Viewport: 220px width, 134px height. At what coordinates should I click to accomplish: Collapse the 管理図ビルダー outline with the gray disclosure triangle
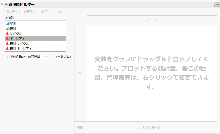tap(2, 5)
